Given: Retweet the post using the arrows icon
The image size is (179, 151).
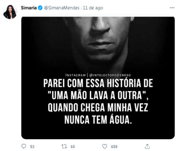Looking at the screenshot, I should click(64, 146).
